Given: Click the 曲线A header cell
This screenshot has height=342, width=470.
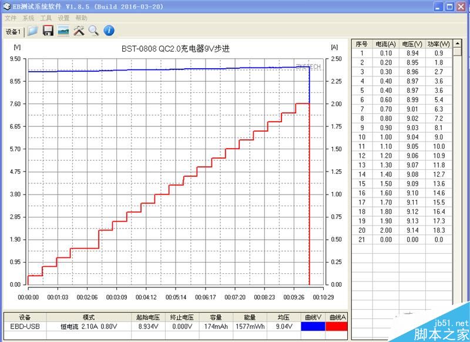Looking at the screenshot, I should (337, 317).
